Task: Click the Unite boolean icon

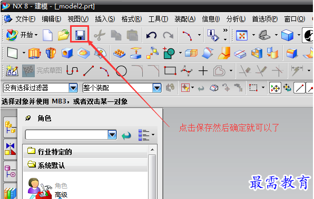Action: [x=169, y=53]
